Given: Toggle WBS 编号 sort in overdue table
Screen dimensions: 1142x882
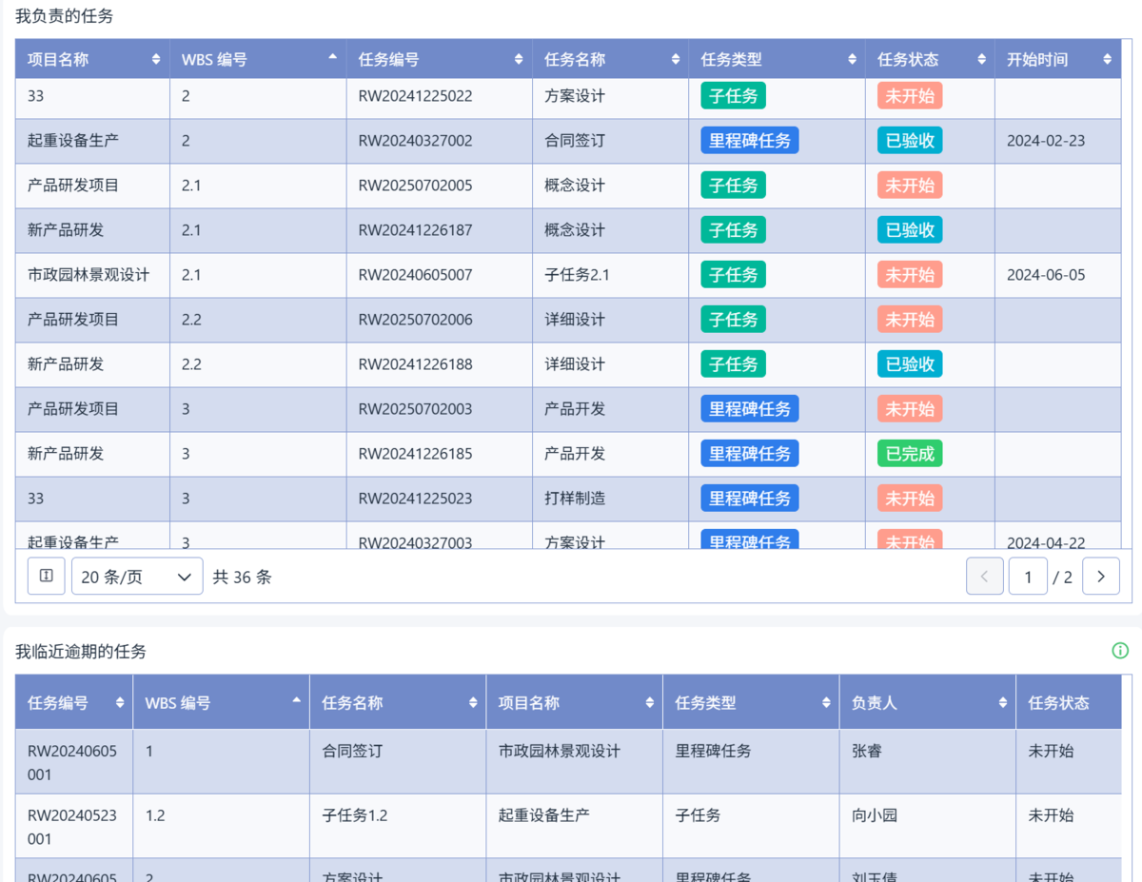Looking at the screenshot, I should tap(296, 702).
